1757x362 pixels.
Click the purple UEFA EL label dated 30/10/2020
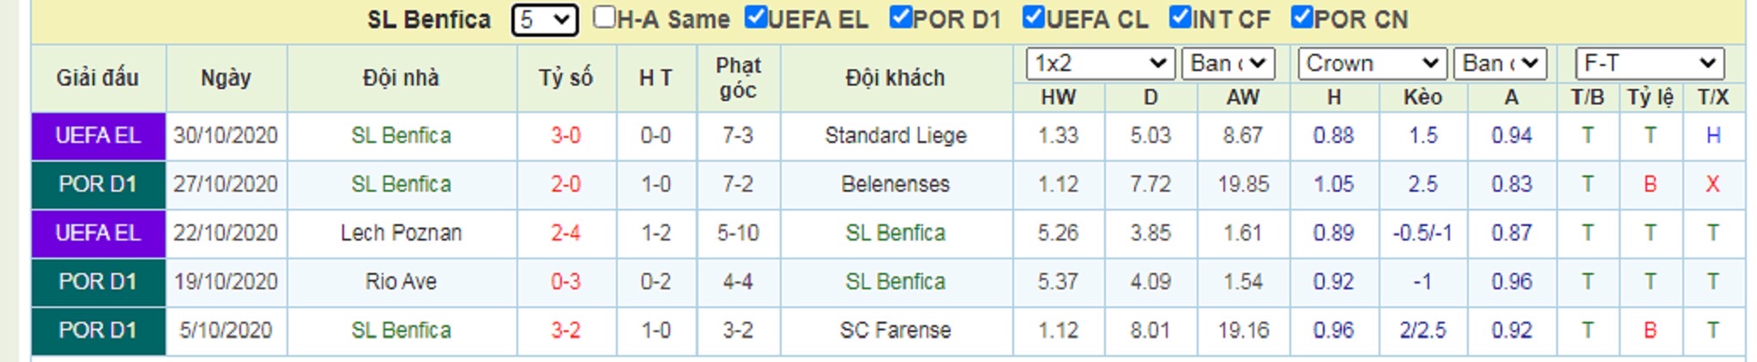pos(98,135)
